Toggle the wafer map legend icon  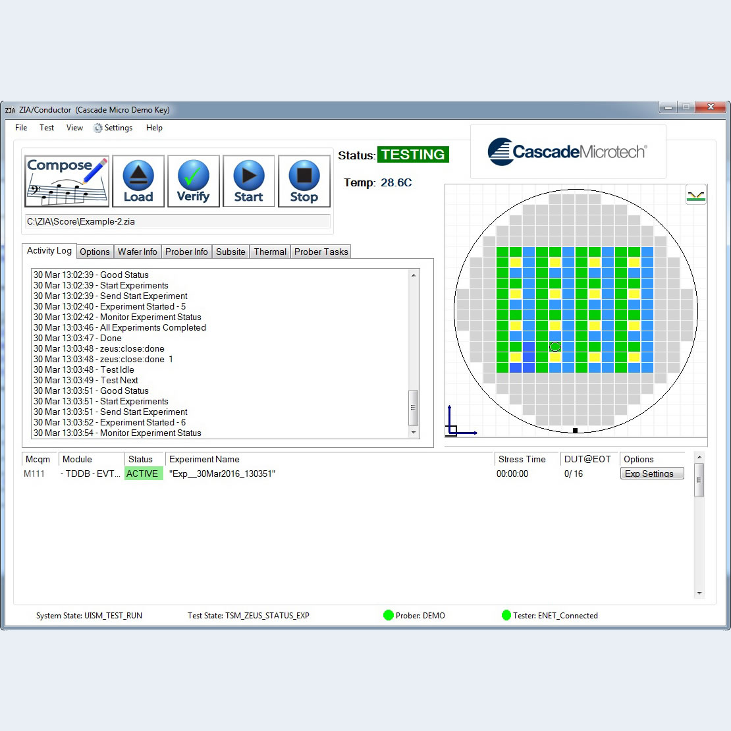(x=696, y=195)
